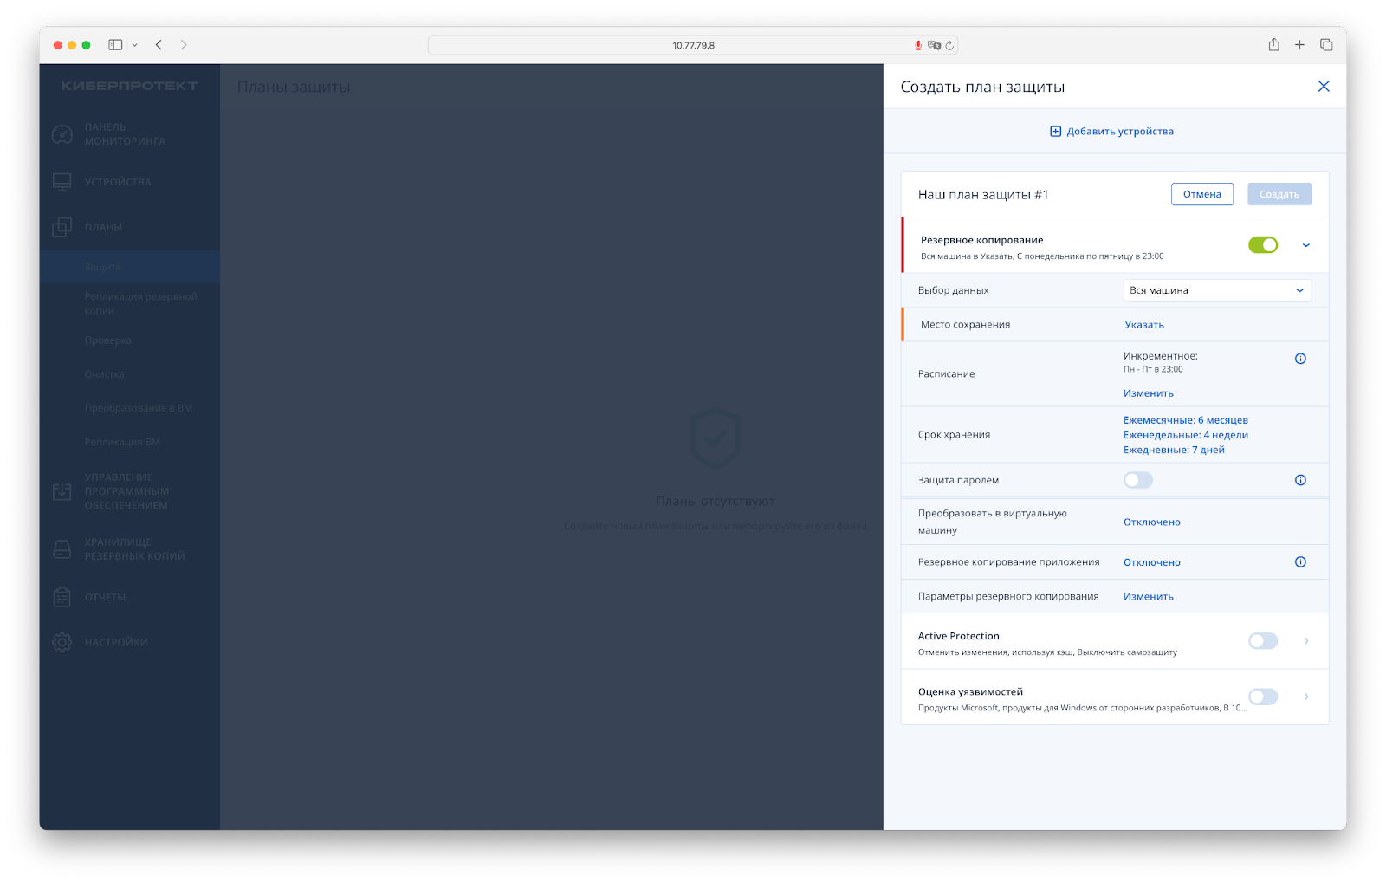The height and width of the screenshot is (882, 1386).
Task: Click info icon for Резервное копирование приложения
Action: [1300, 562]
